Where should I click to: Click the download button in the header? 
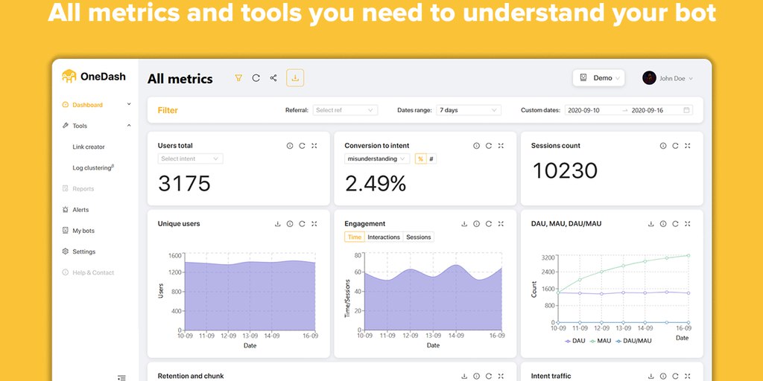(295, 78)
